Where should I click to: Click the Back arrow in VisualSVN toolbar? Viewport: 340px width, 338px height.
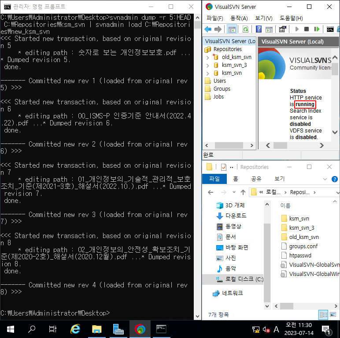click(x=208, y=29)
